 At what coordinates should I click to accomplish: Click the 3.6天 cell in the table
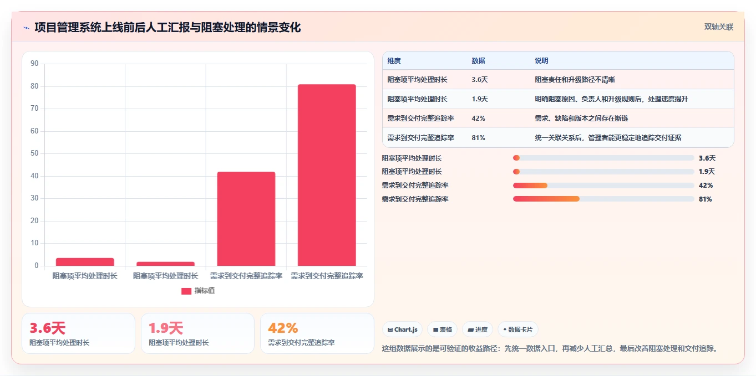tap(480, 80)
